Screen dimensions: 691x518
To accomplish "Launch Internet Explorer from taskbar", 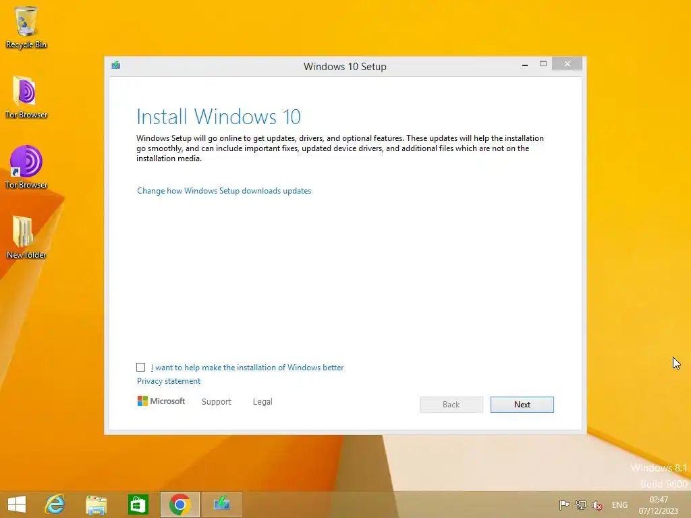I will (55, 505).
